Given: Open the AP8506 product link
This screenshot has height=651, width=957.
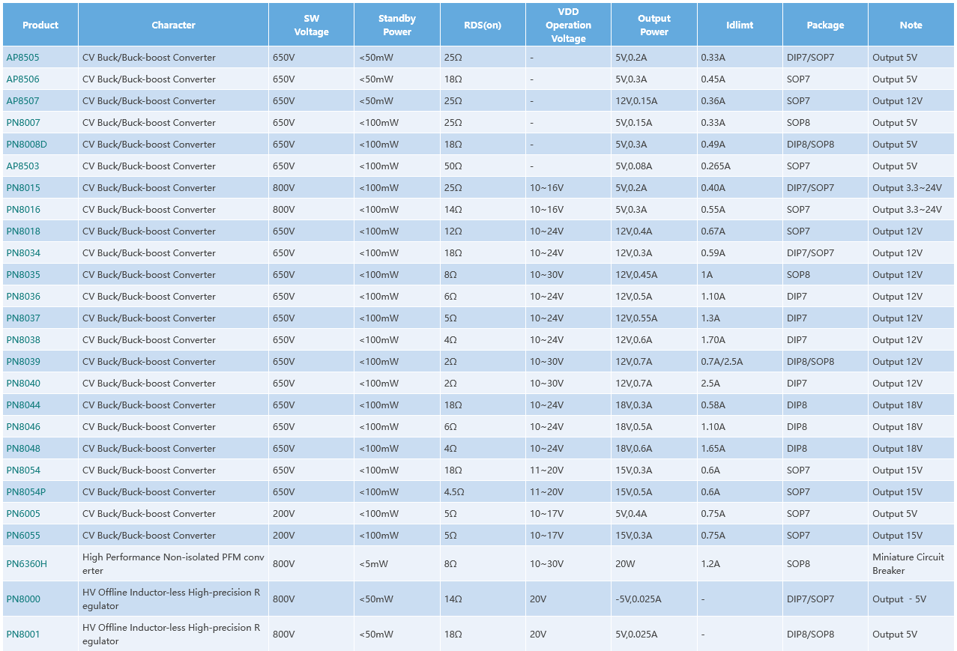Looking at the screenshot, I should coord(22,79).
